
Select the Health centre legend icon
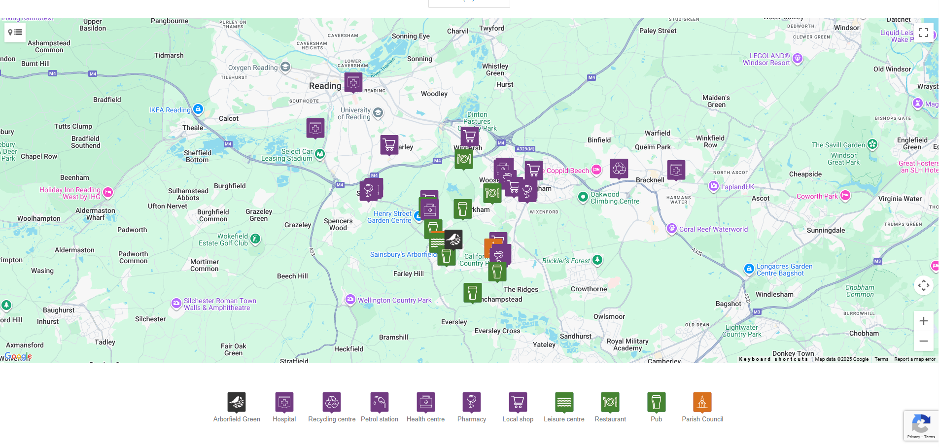425,401
